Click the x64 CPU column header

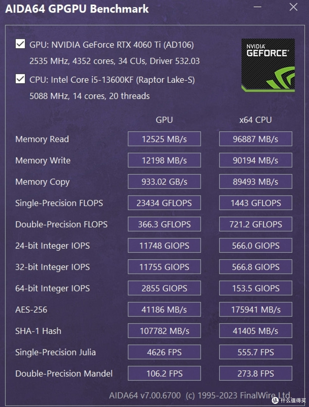click(255, 120)
